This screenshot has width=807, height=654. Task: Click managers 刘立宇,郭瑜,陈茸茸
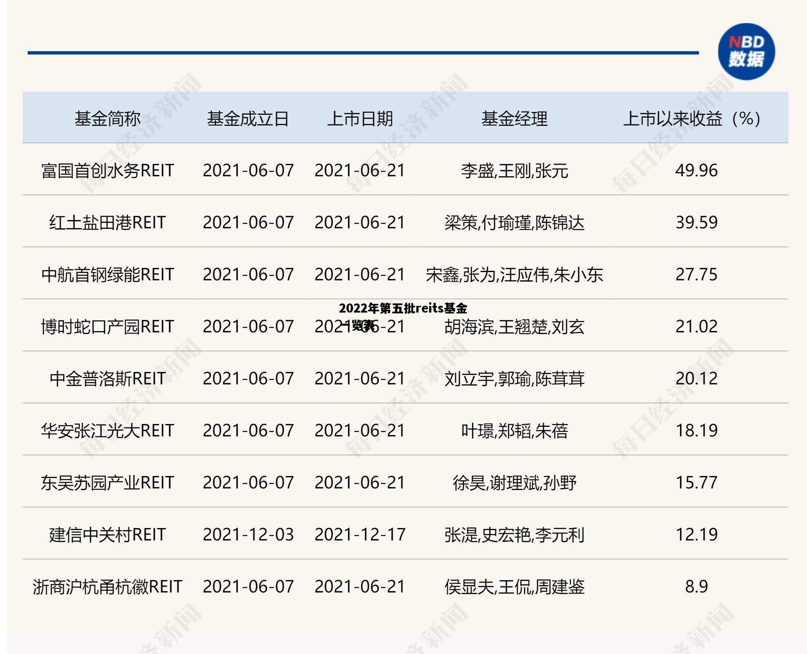point(514,379)
